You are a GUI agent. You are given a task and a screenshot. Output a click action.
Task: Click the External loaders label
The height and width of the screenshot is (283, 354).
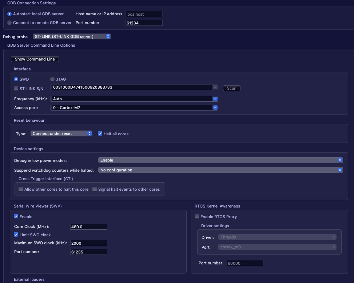[29, 279]
